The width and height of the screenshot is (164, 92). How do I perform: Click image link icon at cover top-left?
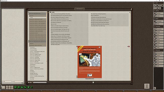coord(77,47)
